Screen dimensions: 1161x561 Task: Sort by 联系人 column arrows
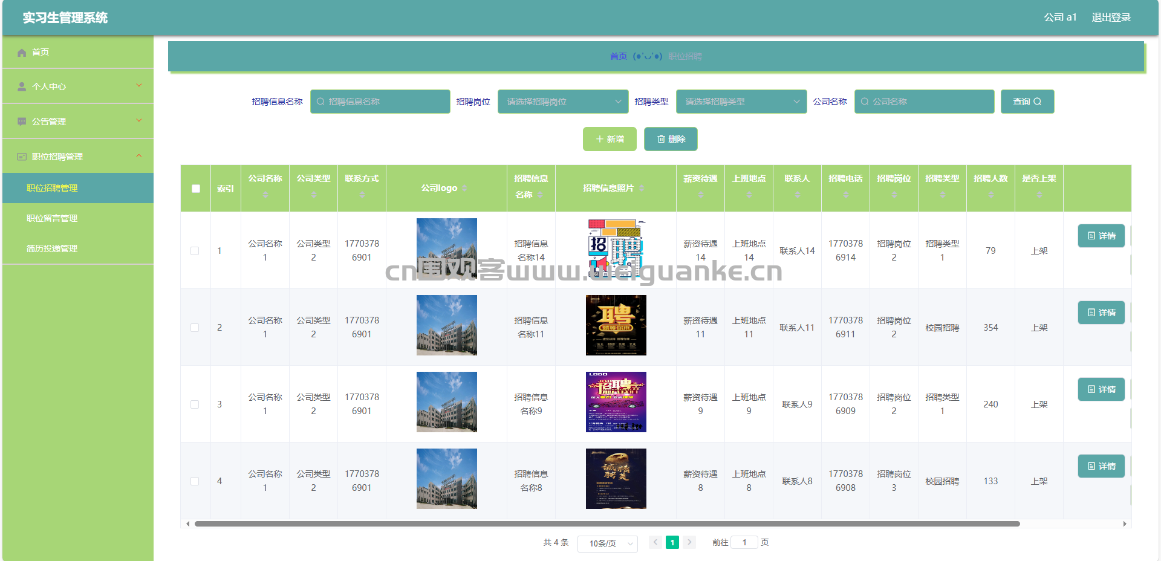click(797, 195)
